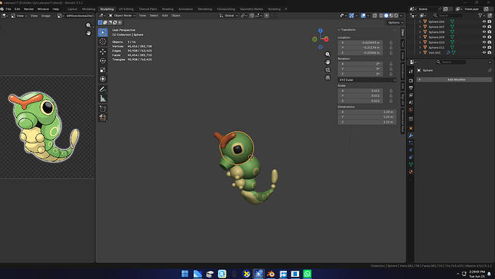This screenshot has height=279, width=495.
Task: Open the Output properties tab
Action: (411, 88)
